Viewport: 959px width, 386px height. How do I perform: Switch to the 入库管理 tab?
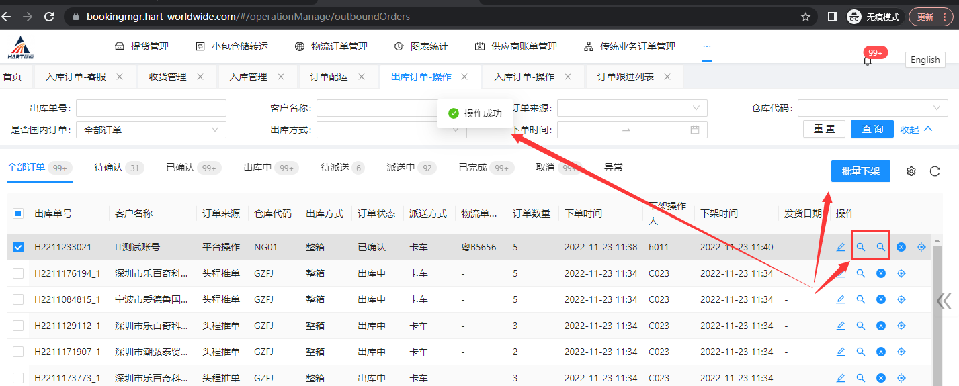click(248, 77)
